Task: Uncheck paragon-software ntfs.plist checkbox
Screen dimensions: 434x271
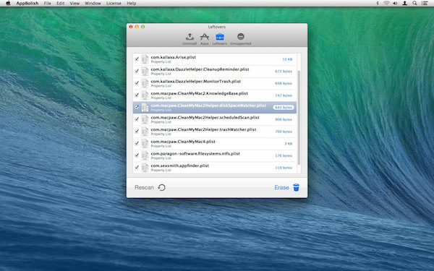Action: [x=137, y=155]
